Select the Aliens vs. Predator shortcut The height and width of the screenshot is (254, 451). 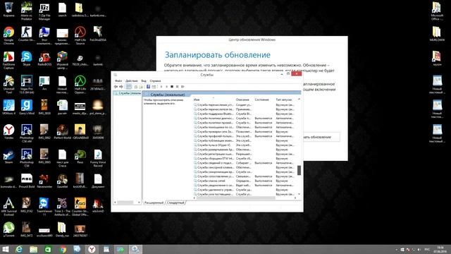(x=27, y=11)
